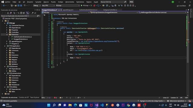Undo the last edit via toolbar arrow
The width and height of the screenshot is (193, 108).
point(25,6)
